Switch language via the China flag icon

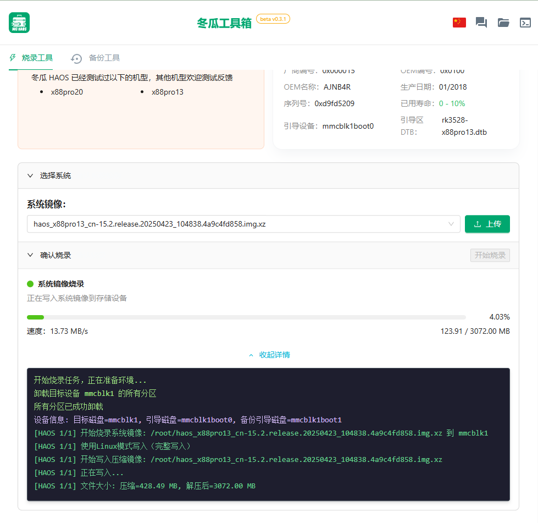459,23
